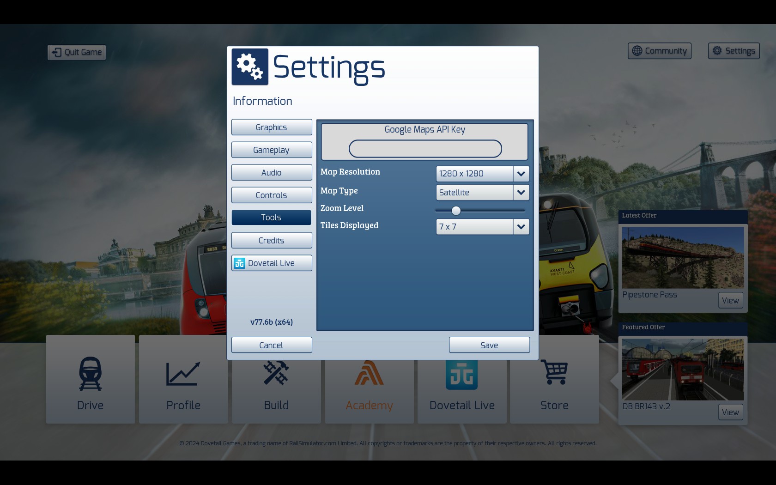Open the Map Type dropdown arrow
The image size is (776, 485).
click(521, 193)
